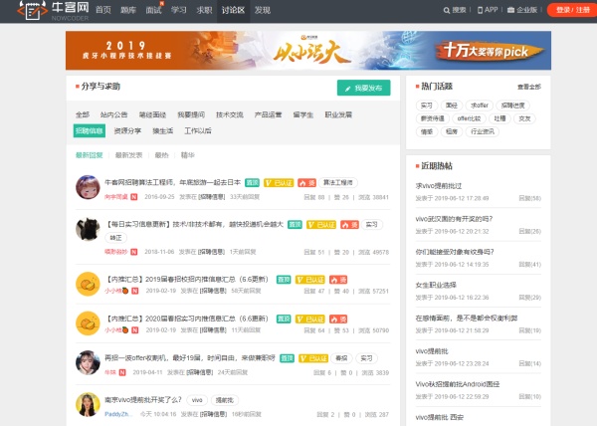Click red N badge beside 2016-09-25 date
Viewport: 597px width, 426px height.
click(133, 197)
